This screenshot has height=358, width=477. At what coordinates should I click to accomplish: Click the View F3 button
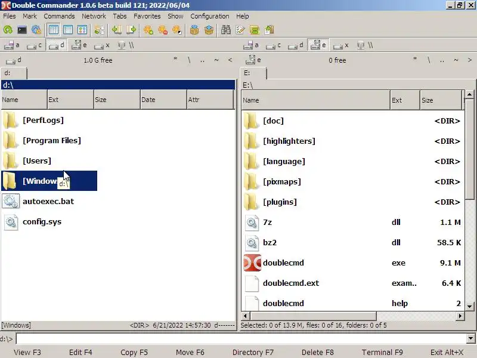pyautogui.click(x=27, y=352)
